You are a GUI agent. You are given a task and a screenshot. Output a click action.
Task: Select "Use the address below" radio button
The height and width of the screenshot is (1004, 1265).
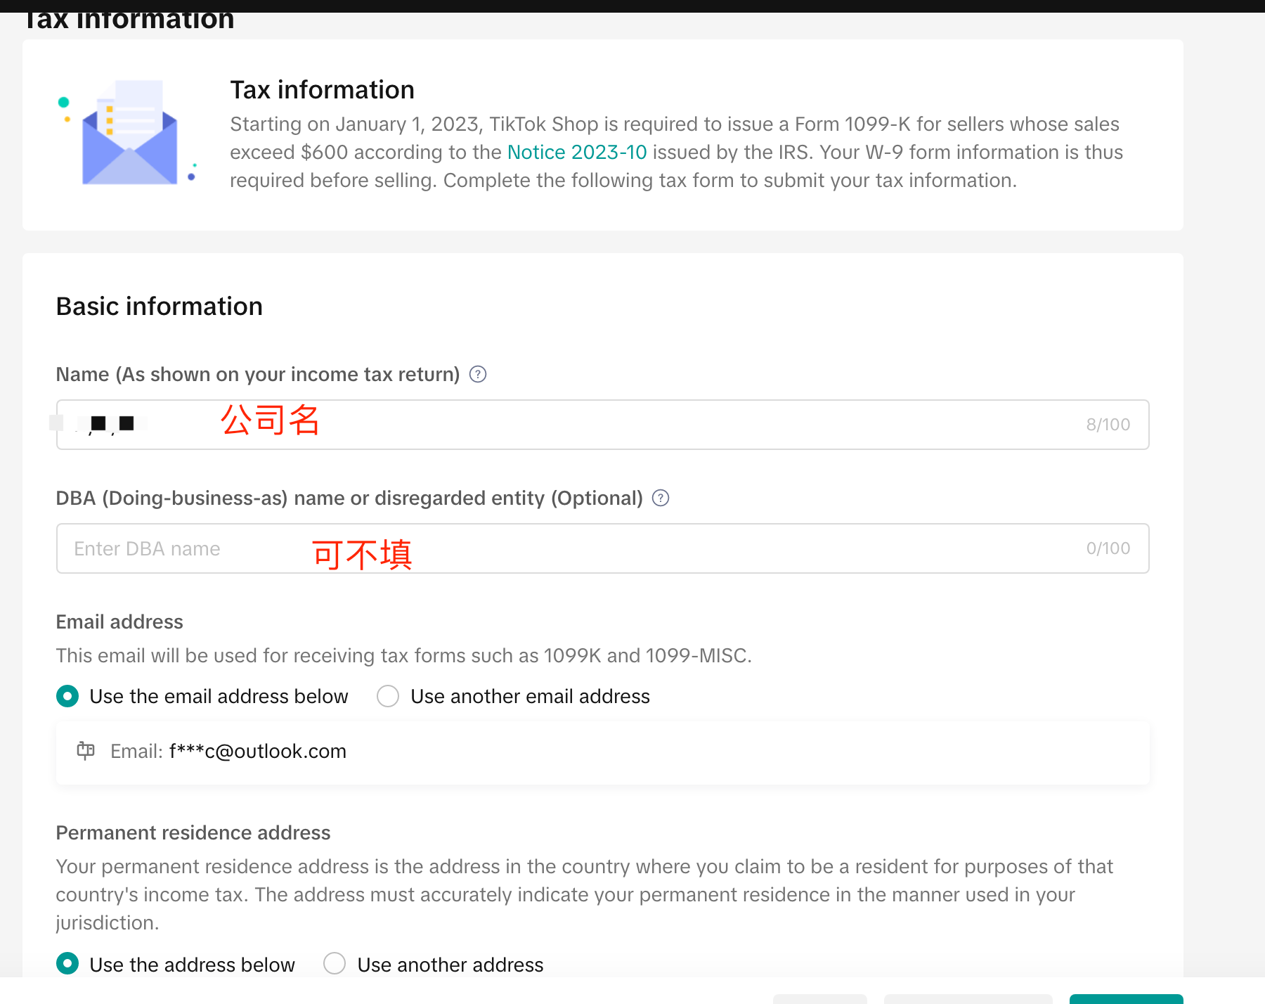point(67,963)
